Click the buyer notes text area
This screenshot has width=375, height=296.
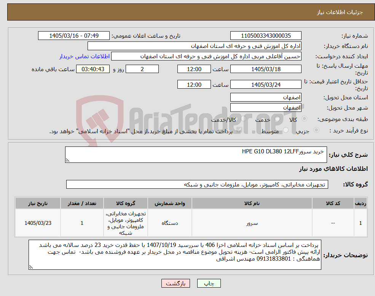(x=175, y=255)
